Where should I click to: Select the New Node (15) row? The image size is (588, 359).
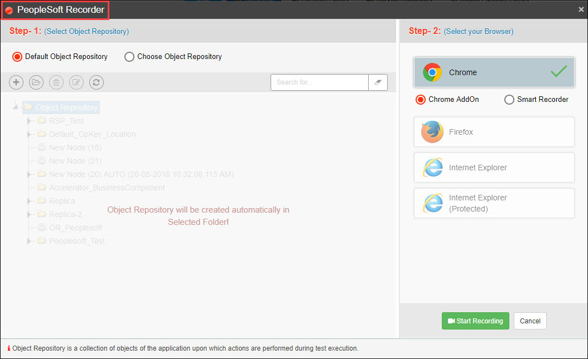coord(70,147)
